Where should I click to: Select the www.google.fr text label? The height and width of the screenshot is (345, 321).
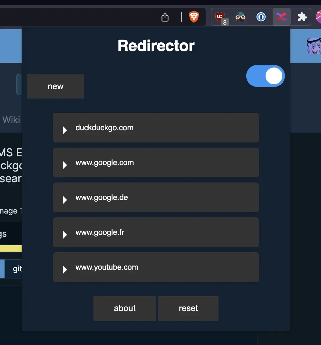click(100, 233)
